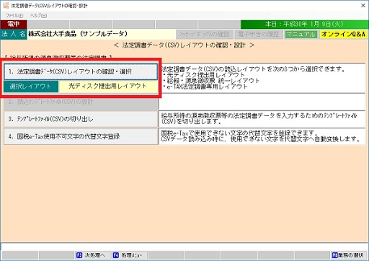The width and height of the screenshot is (369, 261).
Task: Select 1. 法定調書データ(CSV)レイアウトの確認・選択
Action: [81, 71]
